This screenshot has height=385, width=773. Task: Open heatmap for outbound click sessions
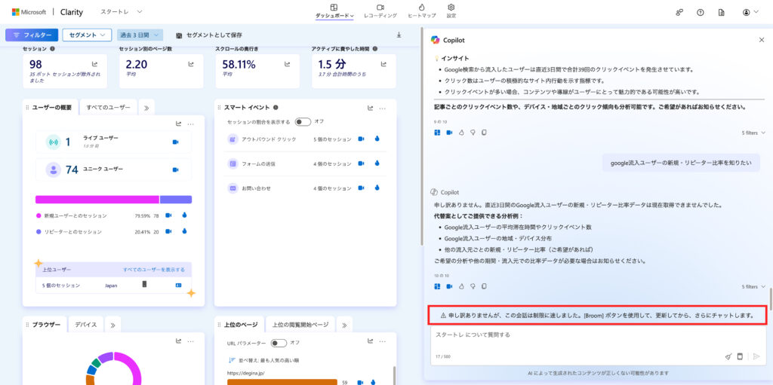376,139
